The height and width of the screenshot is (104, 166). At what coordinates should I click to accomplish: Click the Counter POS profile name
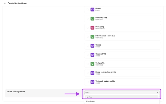click(x=101, y=54)
